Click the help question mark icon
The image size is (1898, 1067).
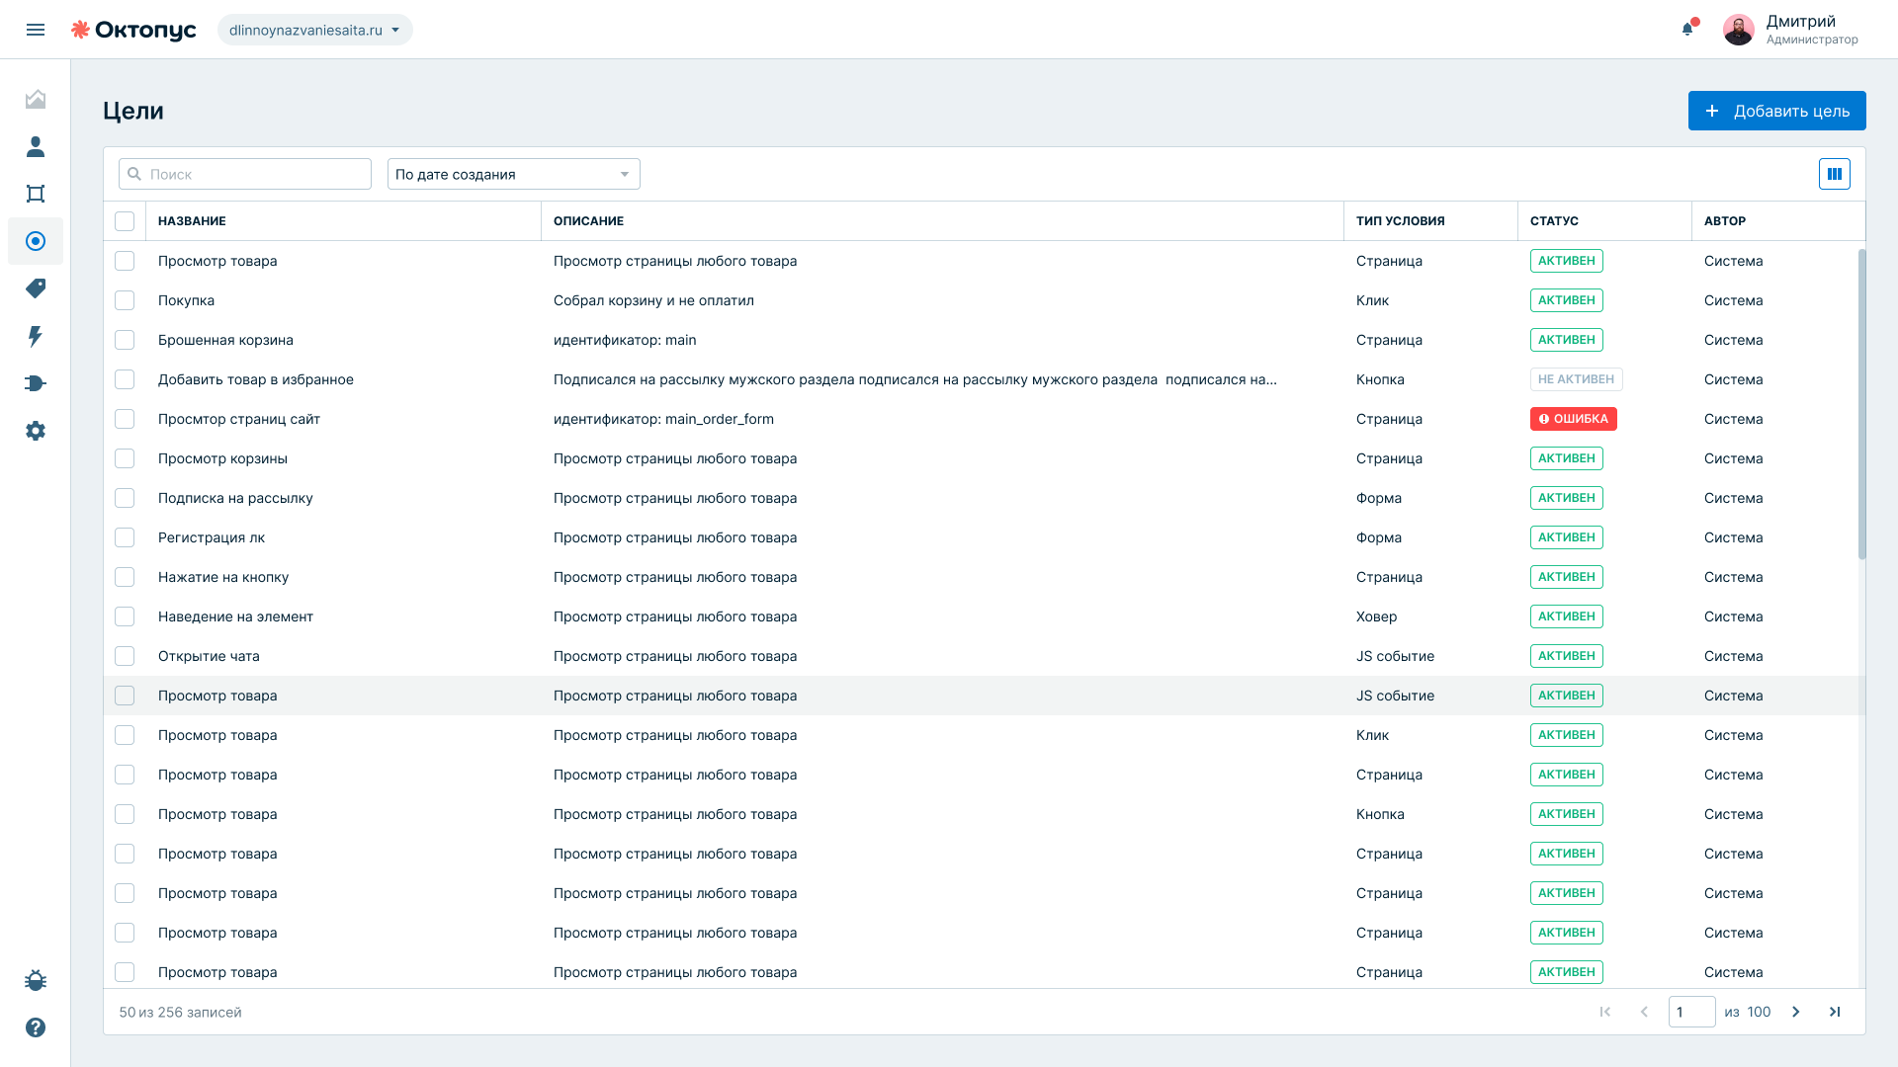pos(36,1027)
